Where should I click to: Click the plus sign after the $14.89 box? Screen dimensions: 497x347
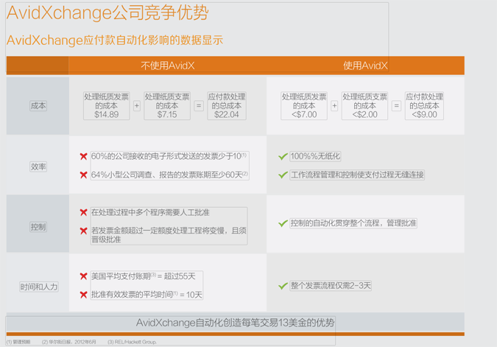[x=137, y=105]
